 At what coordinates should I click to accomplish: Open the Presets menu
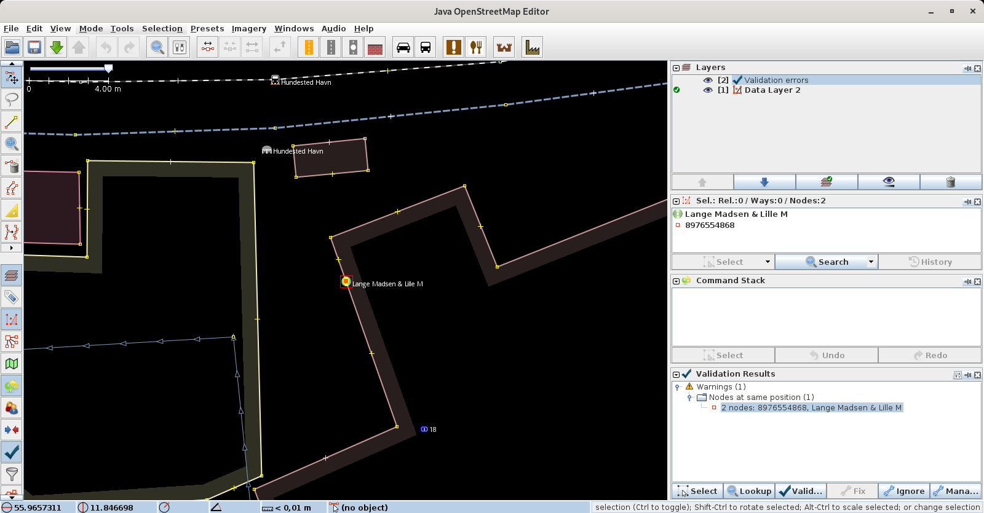pyautogui.click(x=207, y=28)
